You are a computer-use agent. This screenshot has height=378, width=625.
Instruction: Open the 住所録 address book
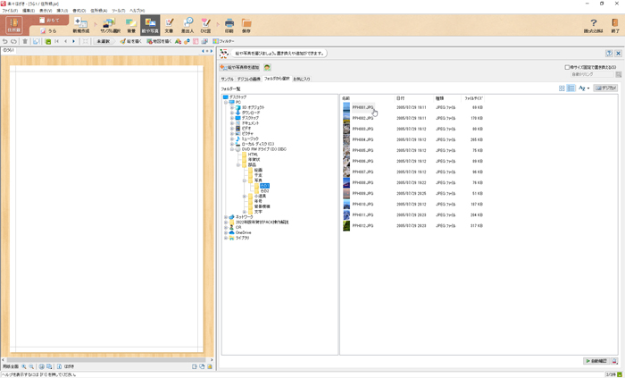(x=13, y=24)
